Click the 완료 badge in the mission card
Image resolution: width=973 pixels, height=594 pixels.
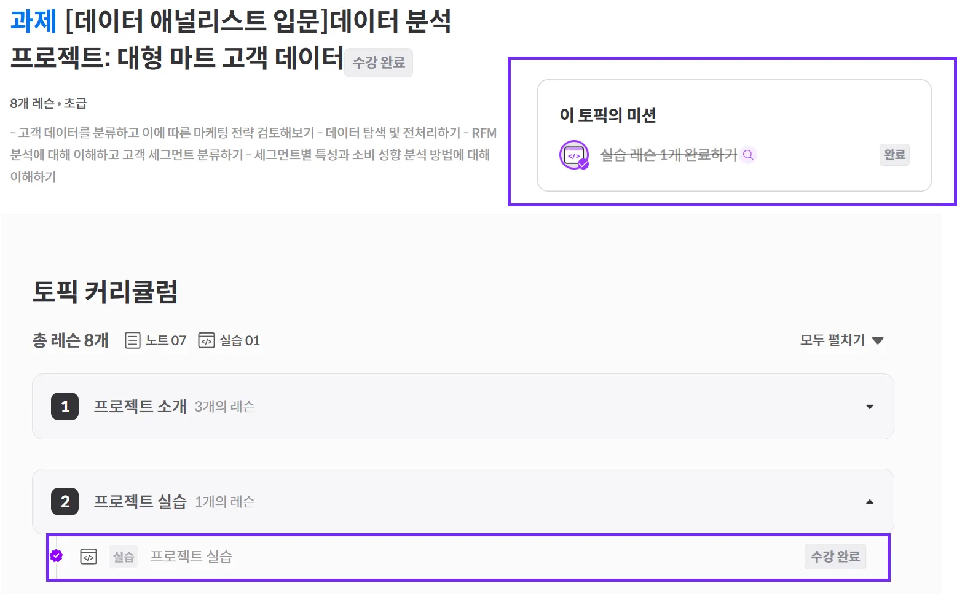tap(894, 155)
